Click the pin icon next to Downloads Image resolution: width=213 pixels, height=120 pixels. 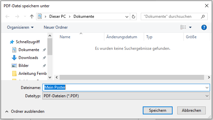[x=44, y=58]
